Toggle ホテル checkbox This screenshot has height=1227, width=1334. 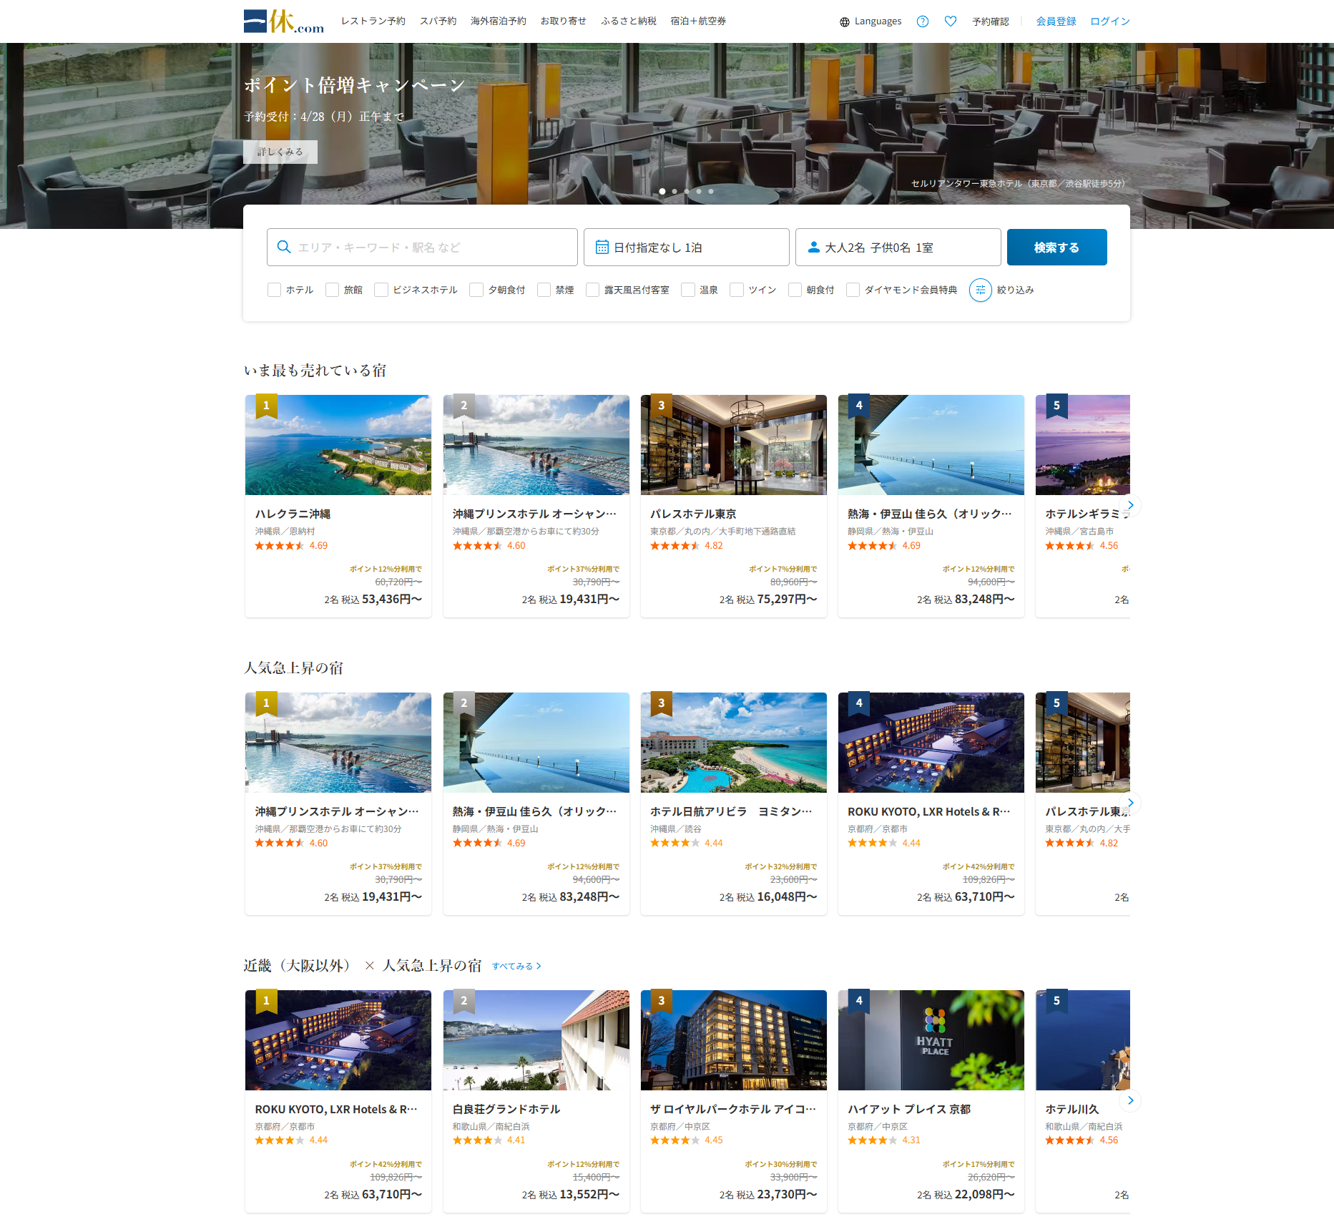pos(274,290)
